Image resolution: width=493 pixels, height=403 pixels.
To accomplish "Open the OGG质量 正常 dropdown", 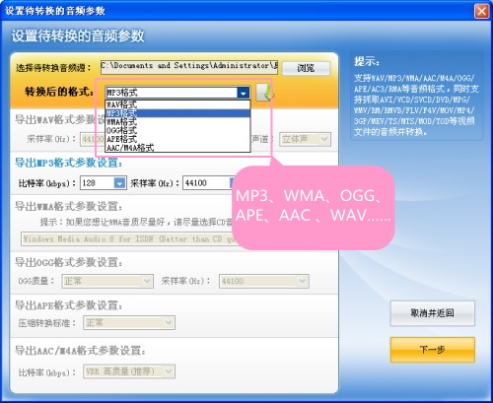I will [107, 281].
